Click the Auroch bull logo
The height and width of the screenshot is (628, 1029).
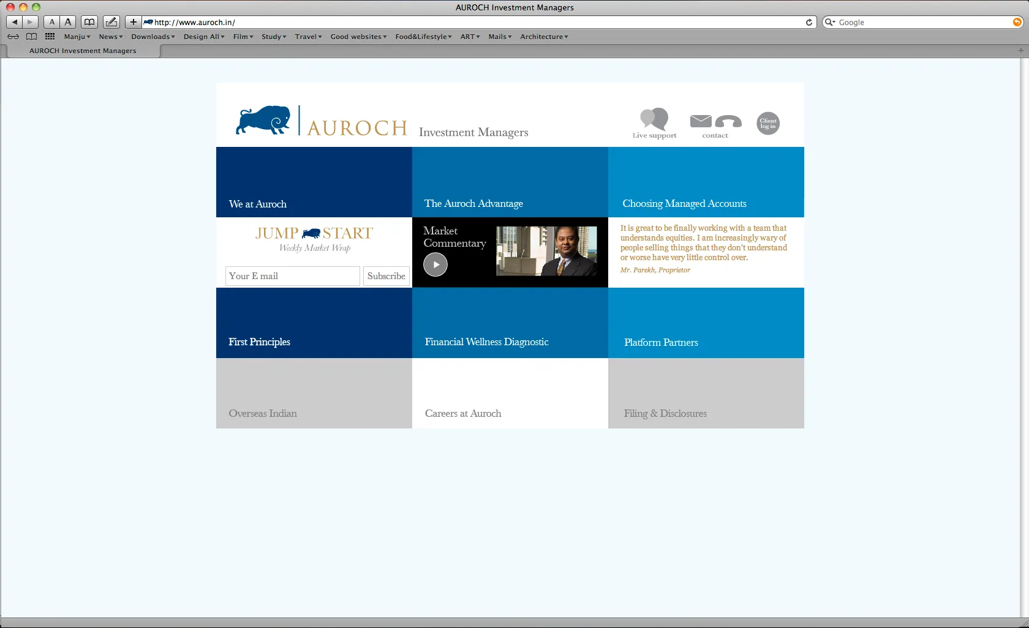coord(263,120)
